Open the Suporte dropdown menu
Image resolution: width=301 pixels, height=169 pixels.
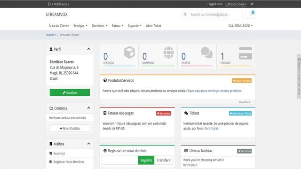[135, 26]
